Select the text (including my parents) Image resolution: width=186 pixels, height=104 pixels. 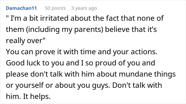coord(65,30)
